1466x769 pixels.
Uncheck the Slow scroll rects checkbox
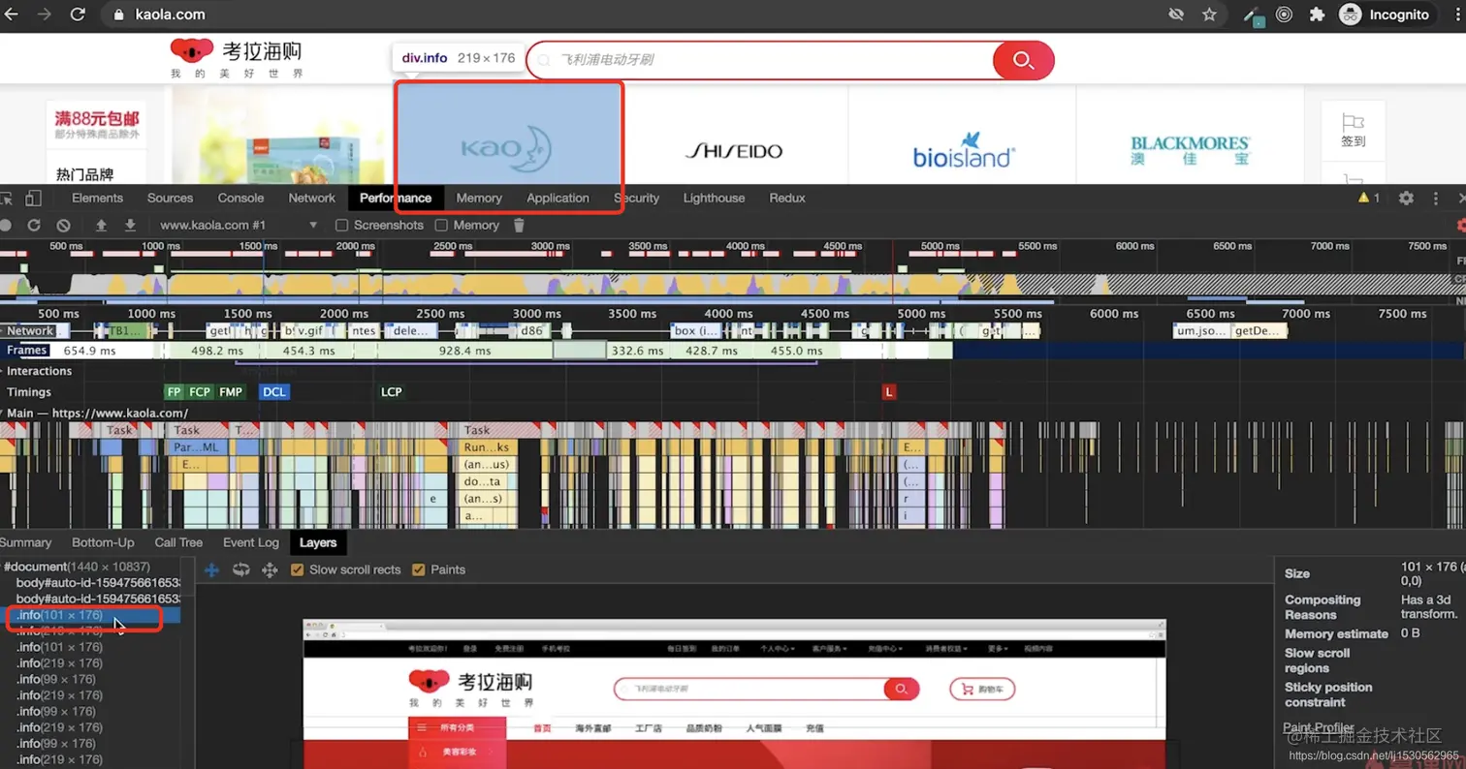pos(298,569)
